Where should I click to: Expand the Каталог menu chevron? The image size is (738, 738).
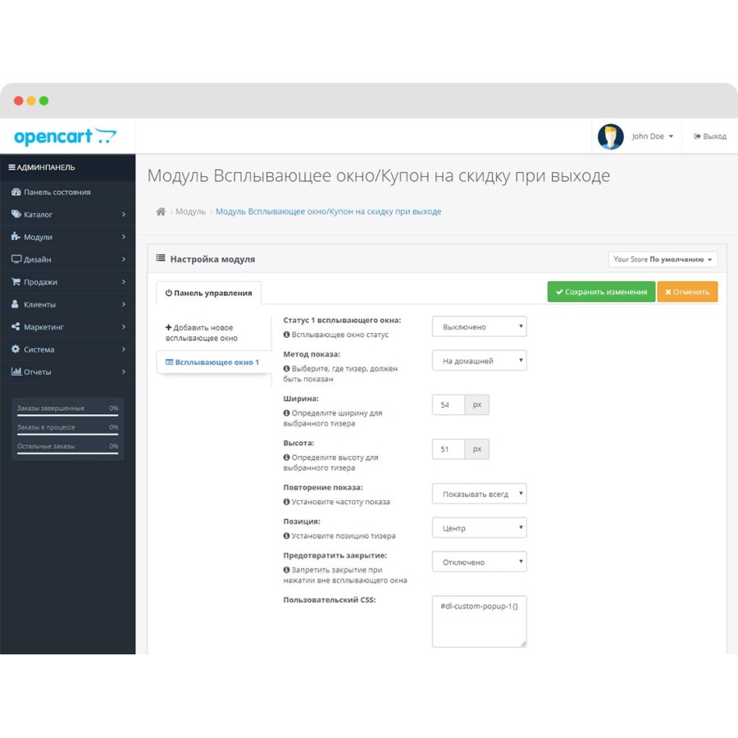point(124,214)
